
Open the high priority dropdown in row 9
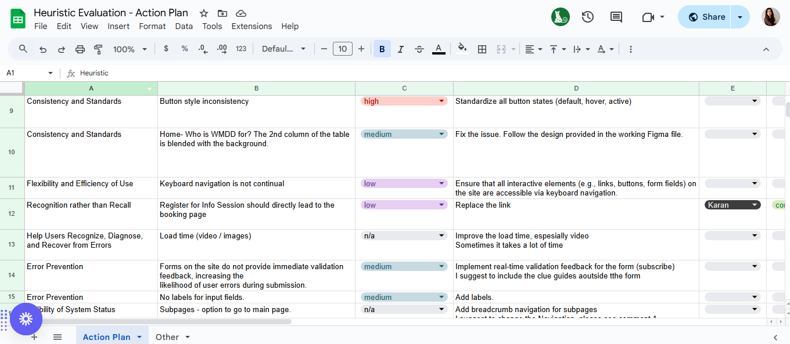404,101
